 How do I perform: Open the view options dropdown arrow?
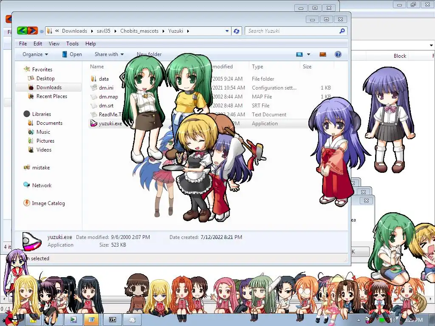coord(308,54)
